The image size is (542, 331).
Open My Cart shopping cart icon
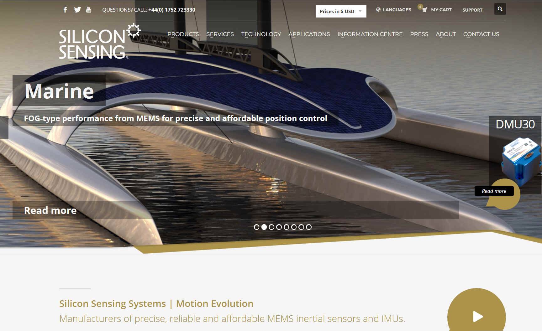point(424,10)
